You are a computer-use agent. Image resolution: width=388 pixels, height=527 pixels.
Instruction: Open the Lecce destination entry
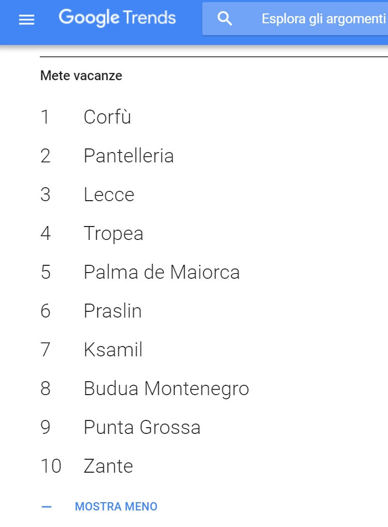(109, 194)
